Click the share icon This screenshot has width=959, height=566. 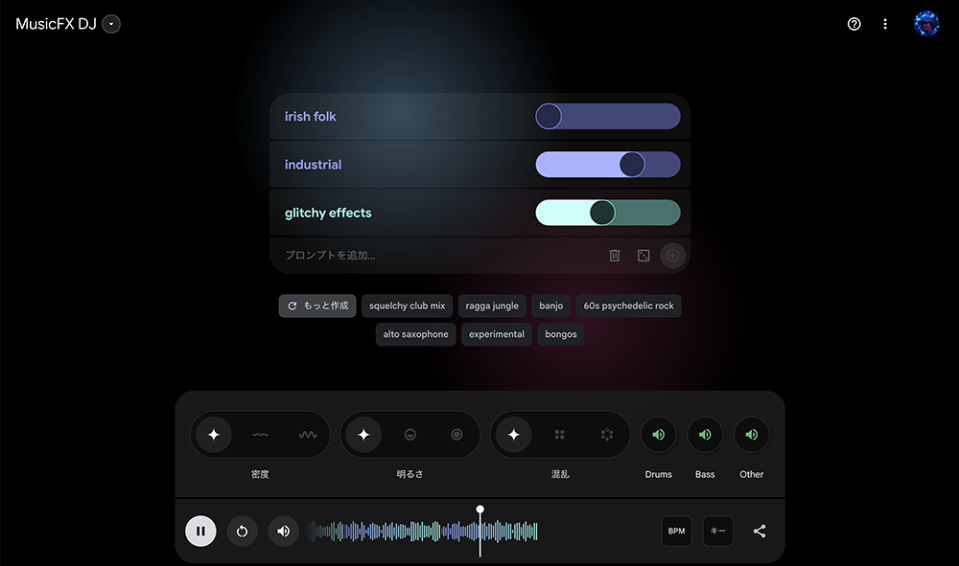coord(760,532)
